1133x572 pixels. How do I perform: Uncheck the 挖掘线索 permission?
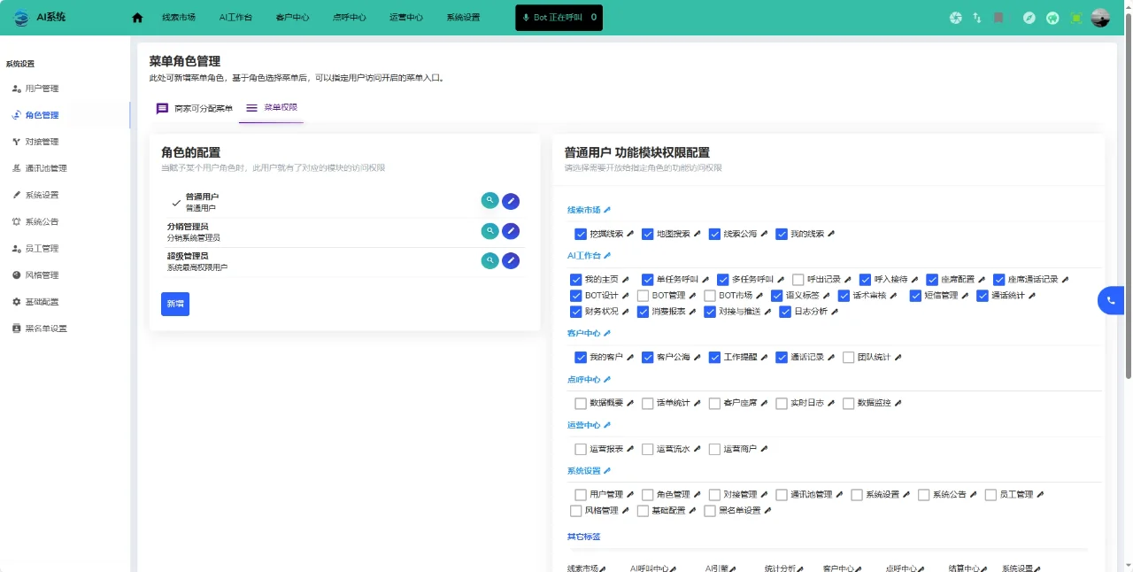coord(581,234)
